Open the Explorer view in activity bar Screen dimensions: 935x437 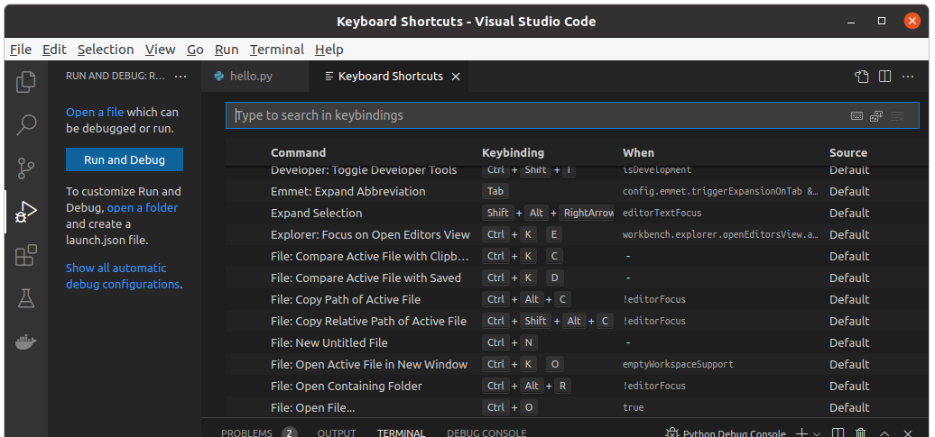[25, 82]
